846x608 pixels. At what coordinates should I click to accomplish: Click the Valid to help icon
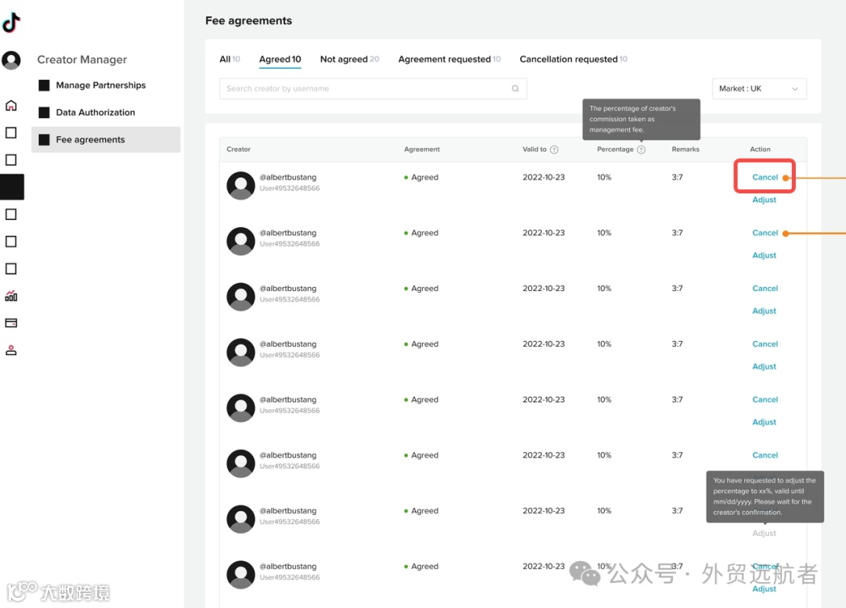tap(554, 149)
